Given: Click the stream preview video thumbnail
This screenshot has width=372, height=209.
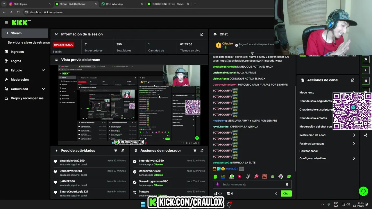Looking at the screenshot, I should point(129,105).
